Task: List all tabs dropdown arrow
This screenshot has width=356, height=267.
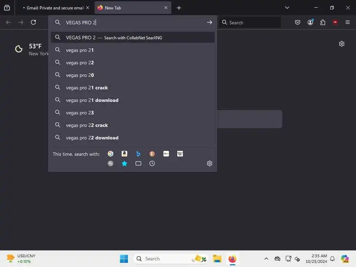Action: (x=287, y=8)
